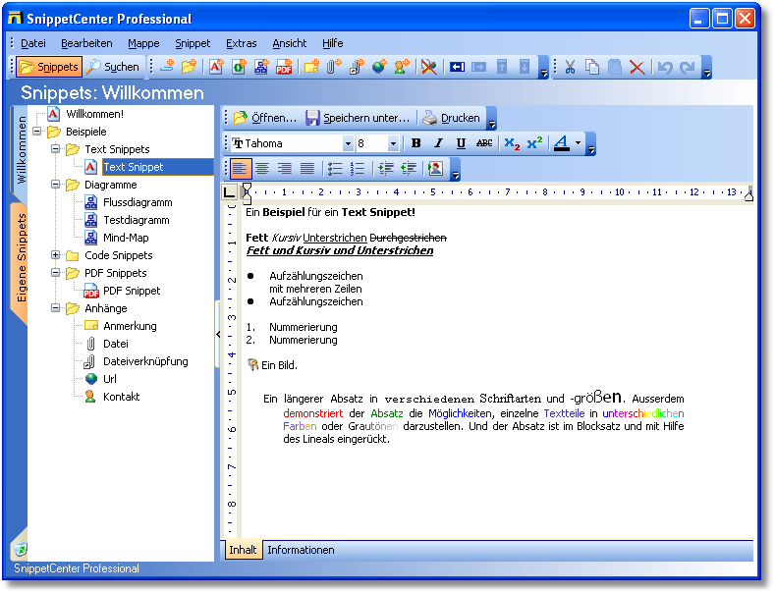Click Speichern unter... button
This screenshot has height=594, width=775.
coord(358,118)
